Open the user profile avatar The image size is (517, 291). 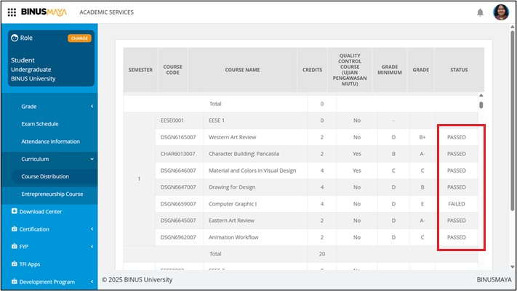[x=501, y=12]
